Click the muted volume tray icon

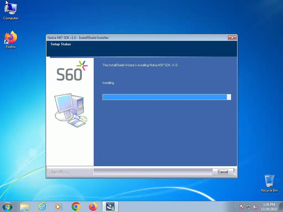255,207
